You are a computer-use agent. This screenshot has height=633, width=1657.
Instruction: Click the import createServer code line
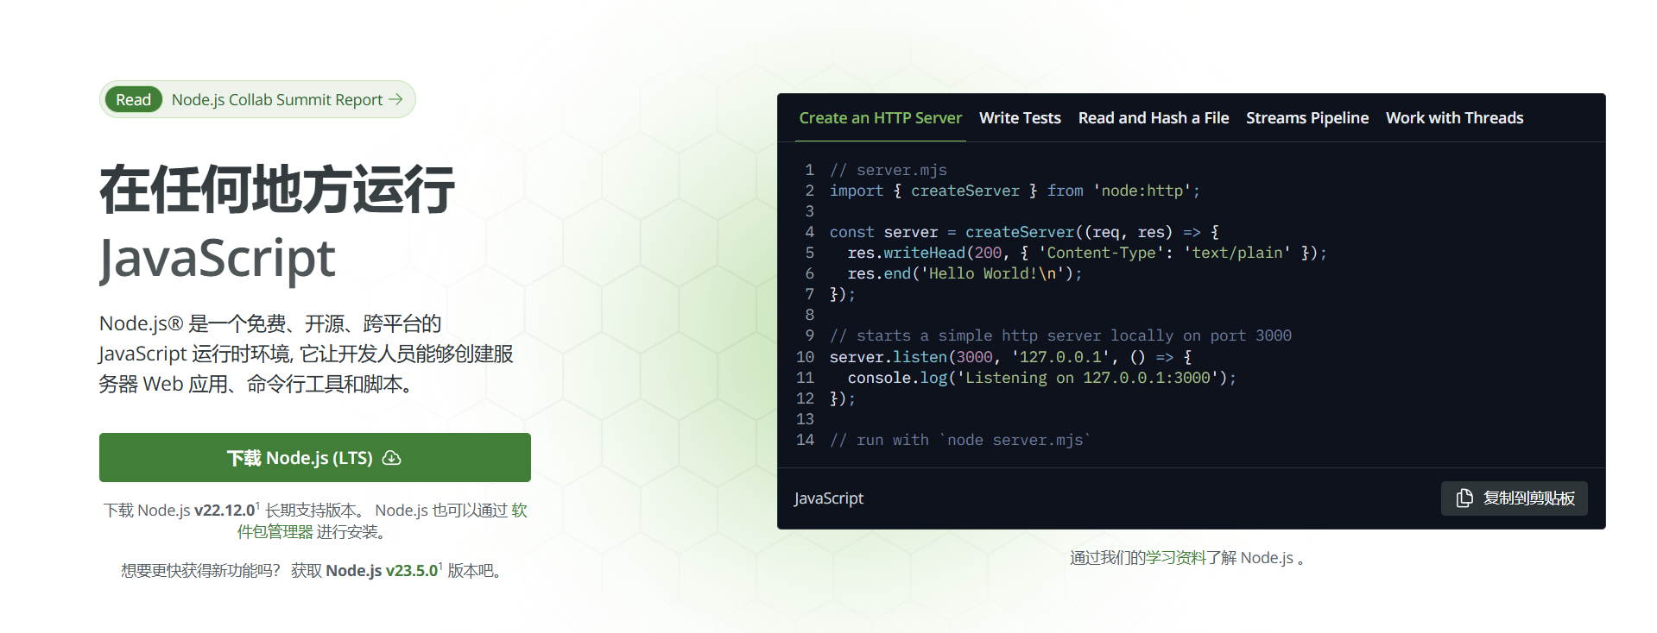[1015, 191]
